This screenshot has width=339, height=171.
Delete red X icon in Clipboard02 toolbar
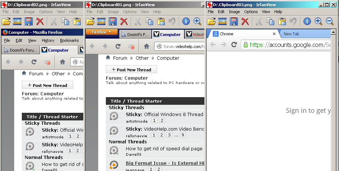click(x=40, y=21)
